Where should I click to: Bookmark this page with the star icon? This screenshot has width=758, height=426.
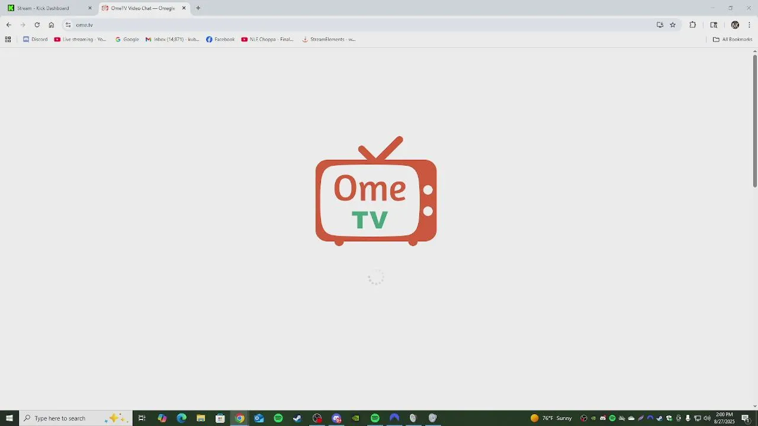(x=673, y=25)
